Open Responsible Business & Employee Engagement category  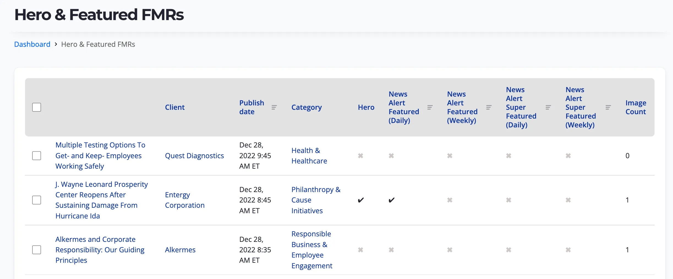pyautogui.click(x=312, y=250)
